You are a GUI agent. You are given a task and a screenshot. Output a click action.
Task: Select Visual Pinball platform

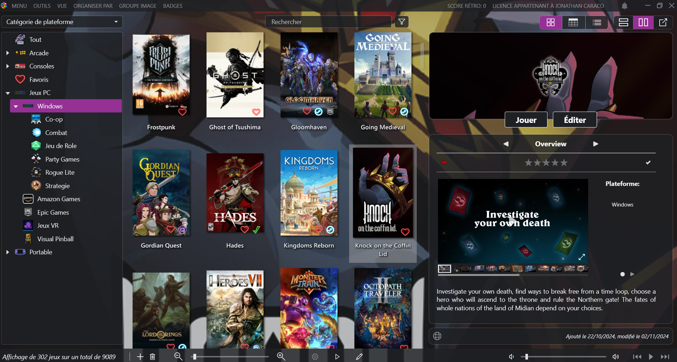(55, 239)
